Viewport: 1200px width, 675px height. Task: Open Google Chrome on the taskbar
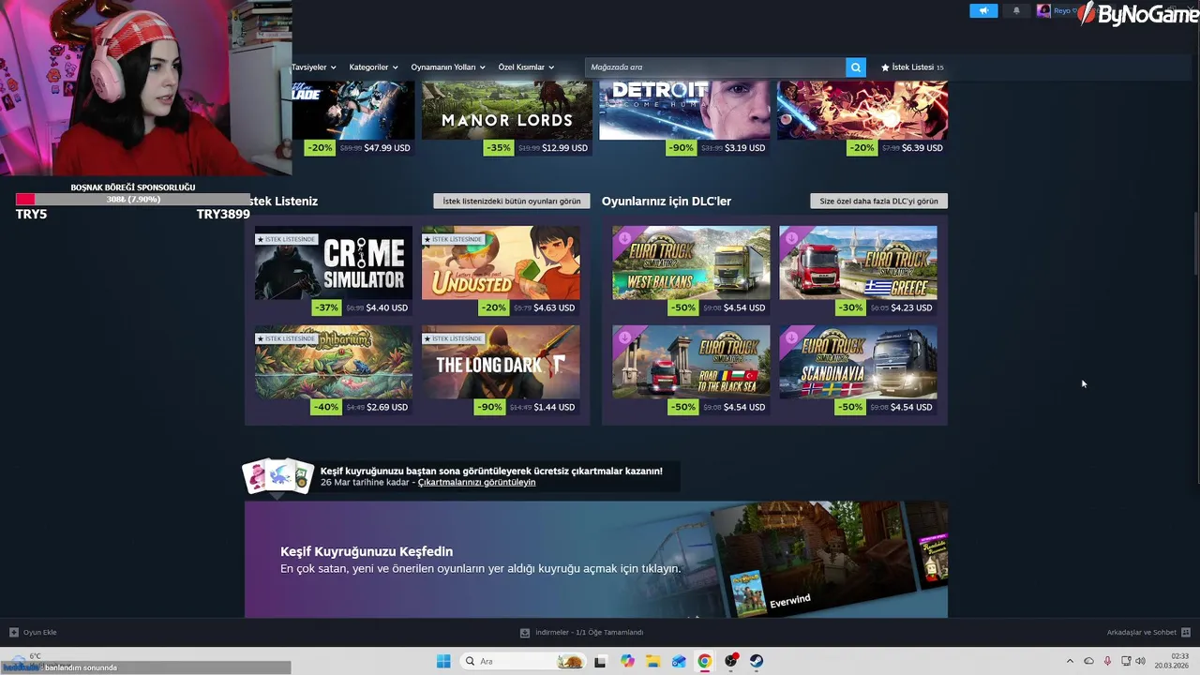[x=704, y=661]
